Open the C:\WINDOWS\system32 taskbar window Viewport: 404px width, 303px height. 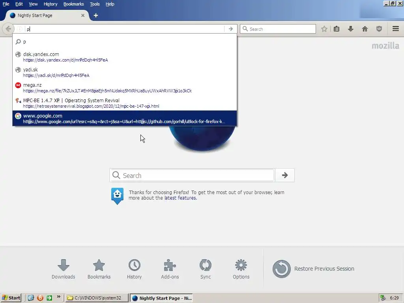click(97, 298)
